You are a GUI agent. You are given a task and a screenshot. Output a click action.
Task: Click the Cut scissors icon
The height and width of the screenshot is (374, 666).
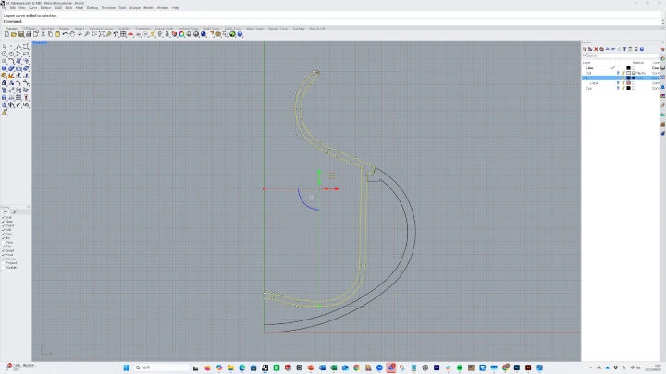(43, 34)
